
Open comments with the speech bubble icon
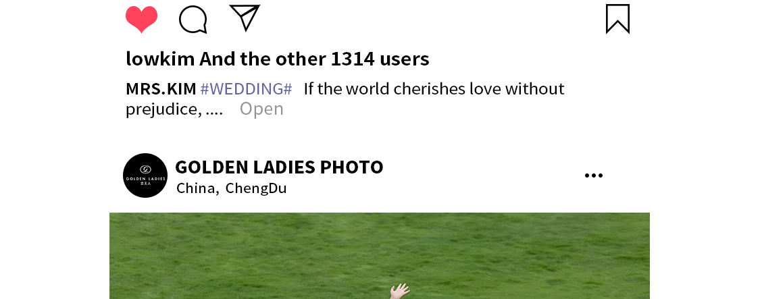(193, 20)
